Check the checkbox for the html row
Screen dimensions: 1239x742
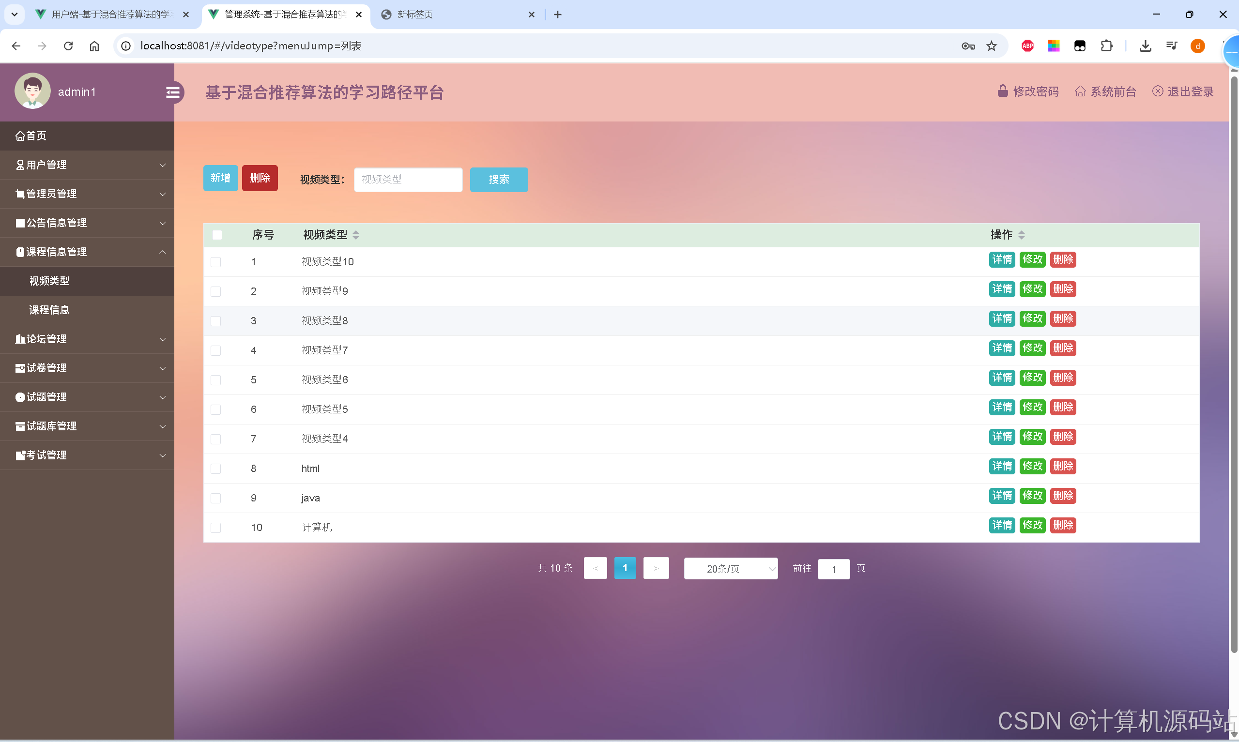tap(216, 469)
